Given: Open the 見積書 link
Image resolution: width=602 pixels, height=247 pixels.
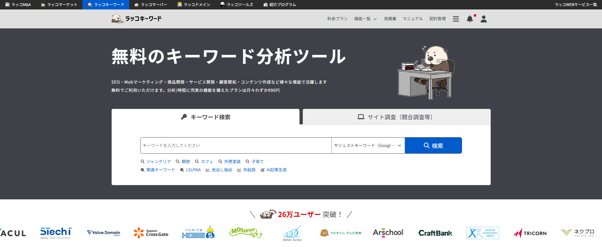Looking at the screenshot, I should pyautogui.click(x=390, y=19).
